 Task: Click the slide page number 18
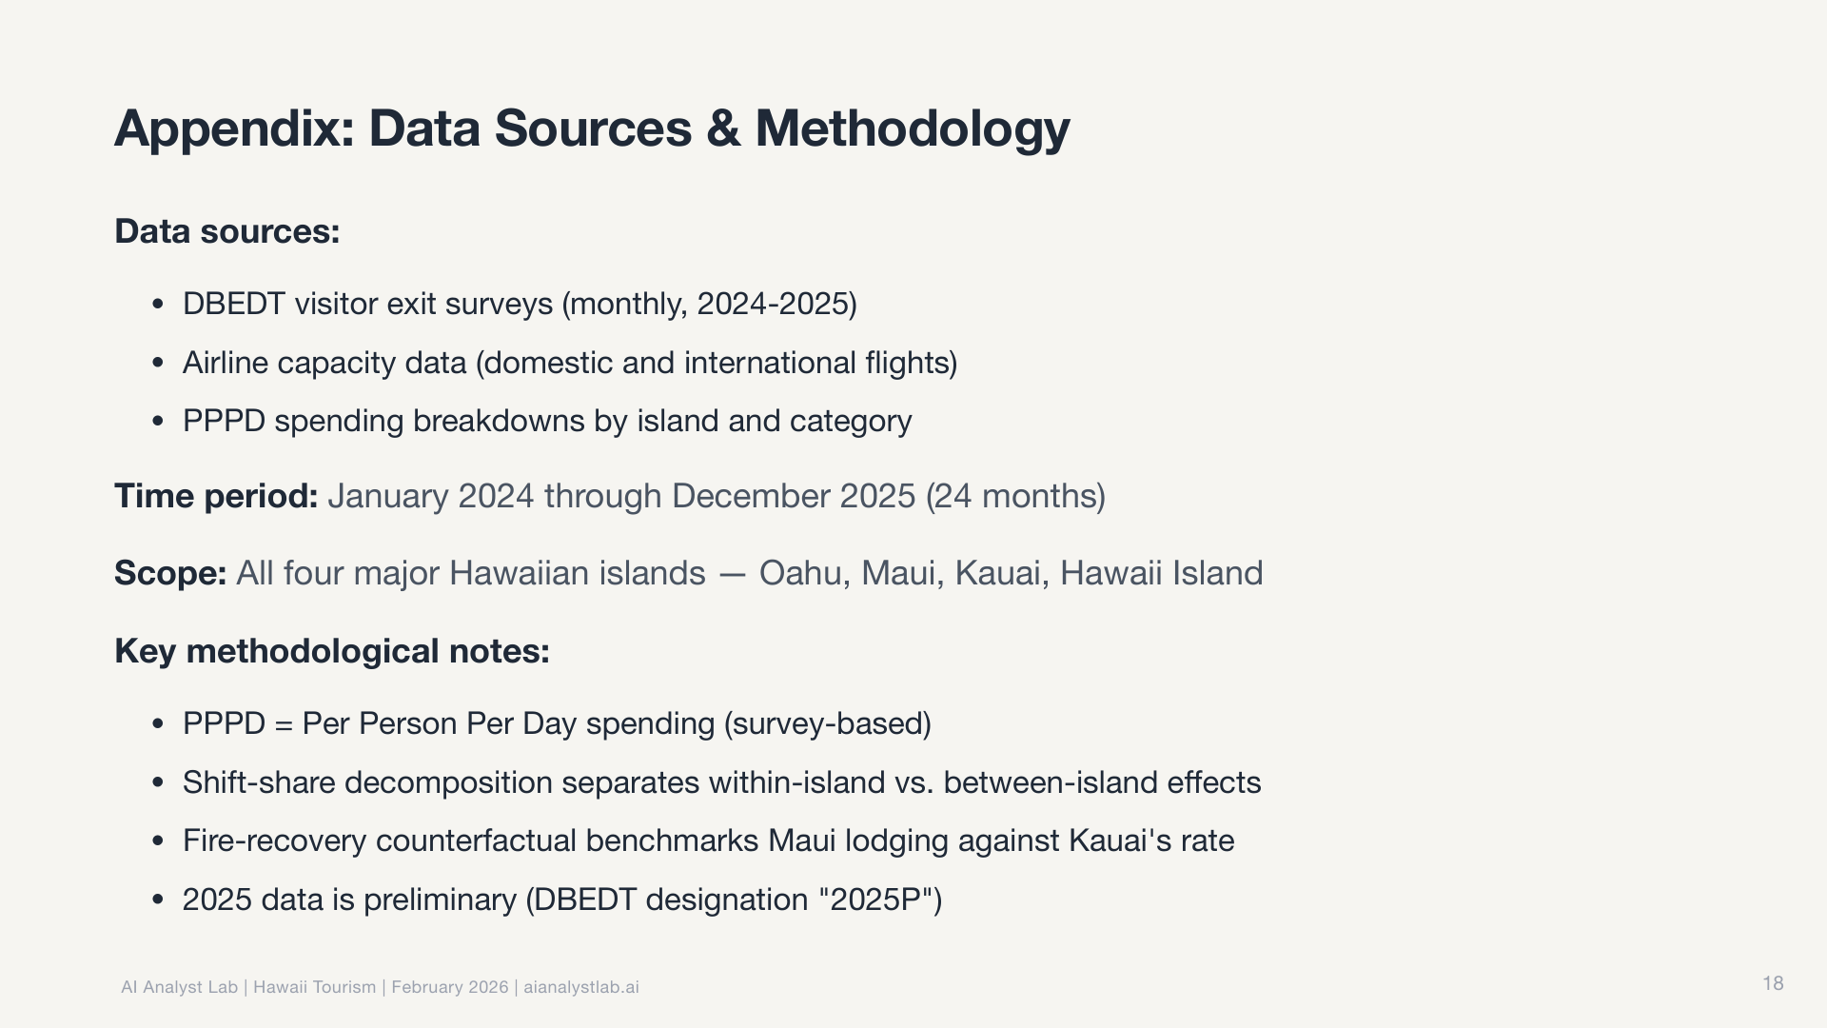pyautogui.click(x=1773, y=983)
